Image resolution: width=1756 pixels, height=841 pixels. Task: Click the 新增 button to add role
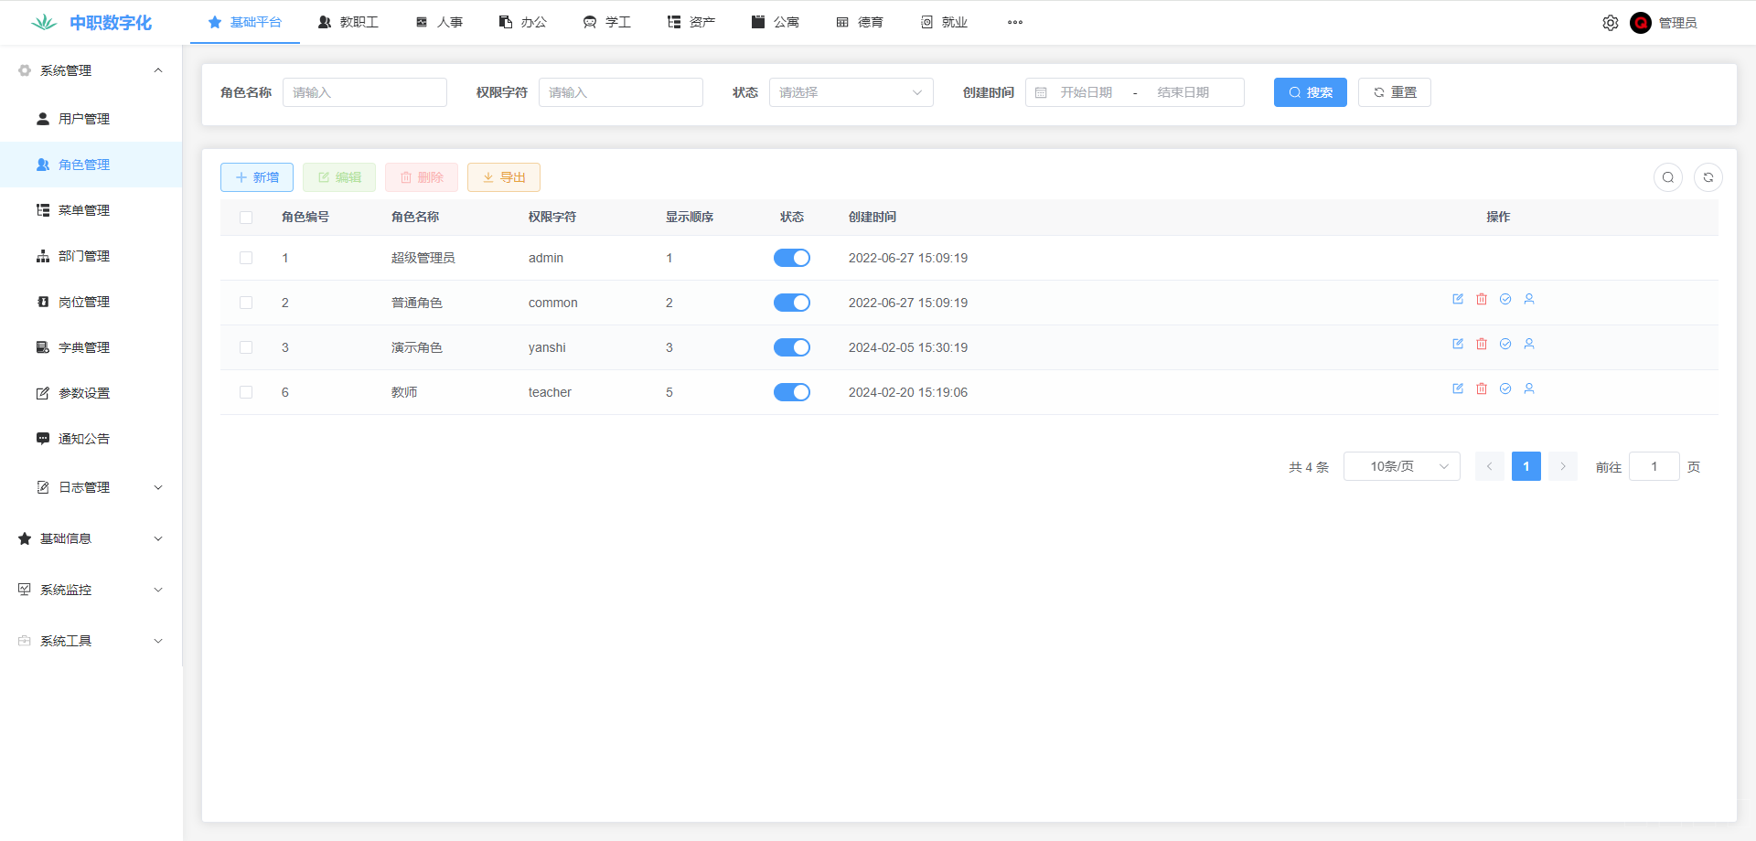click(257, 177)
